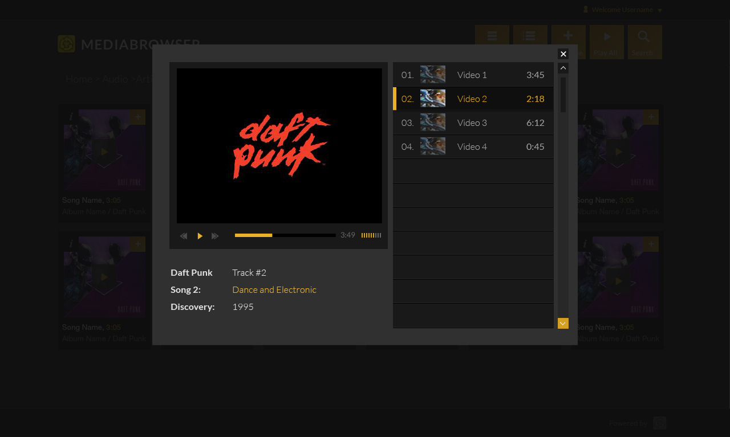Viewport: 730px width, 437px height.
Task: Play the current Daft Punk track
Action: coord(200,236)
